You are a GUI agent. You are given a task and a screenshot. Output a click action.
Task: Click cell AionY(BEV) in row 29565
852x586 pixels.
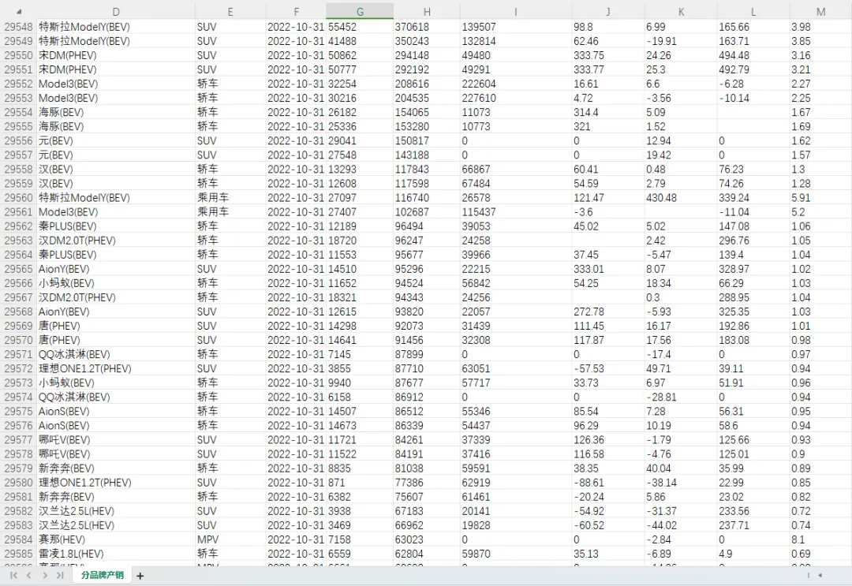(116, 269)
